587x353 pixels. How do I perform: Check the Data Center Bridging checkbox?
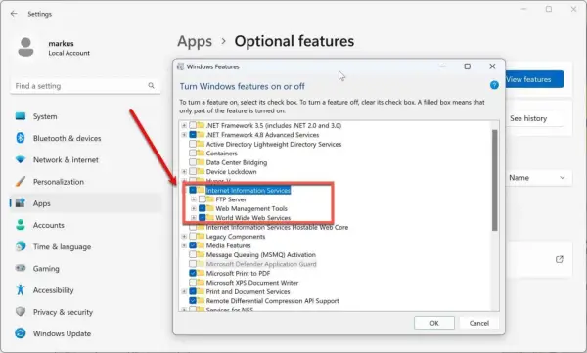(193, 162)
